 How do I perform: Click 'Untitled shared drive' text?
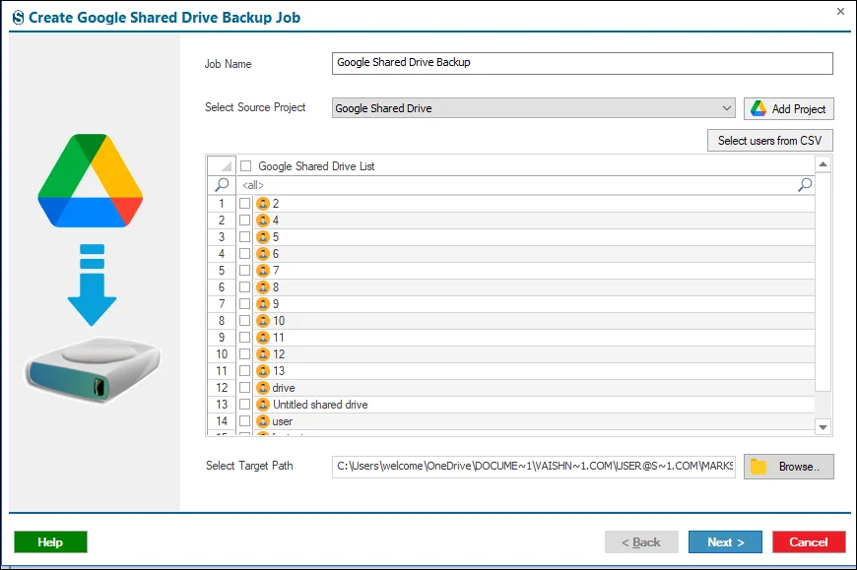pyautogui.click(x=320, y=405)
